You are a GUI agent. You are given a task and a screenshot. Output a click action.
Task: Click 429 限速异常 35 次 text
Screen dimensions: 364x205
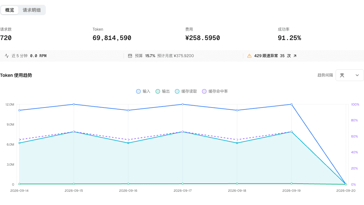point(273,56)
